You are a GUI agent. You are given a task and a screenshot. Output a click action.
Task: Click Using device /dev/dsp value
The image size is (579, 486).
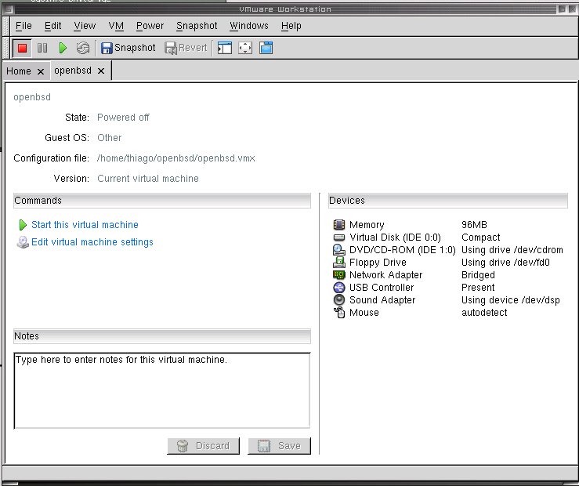[x=511, y=300]
